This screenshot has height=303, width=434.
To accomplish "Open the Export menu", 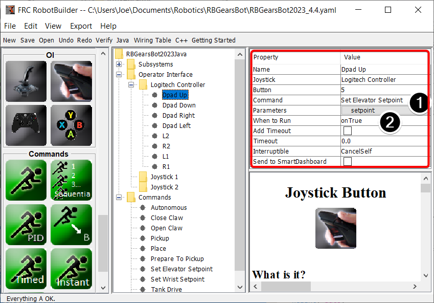I will pyautogui.click(x=80, y=26).
